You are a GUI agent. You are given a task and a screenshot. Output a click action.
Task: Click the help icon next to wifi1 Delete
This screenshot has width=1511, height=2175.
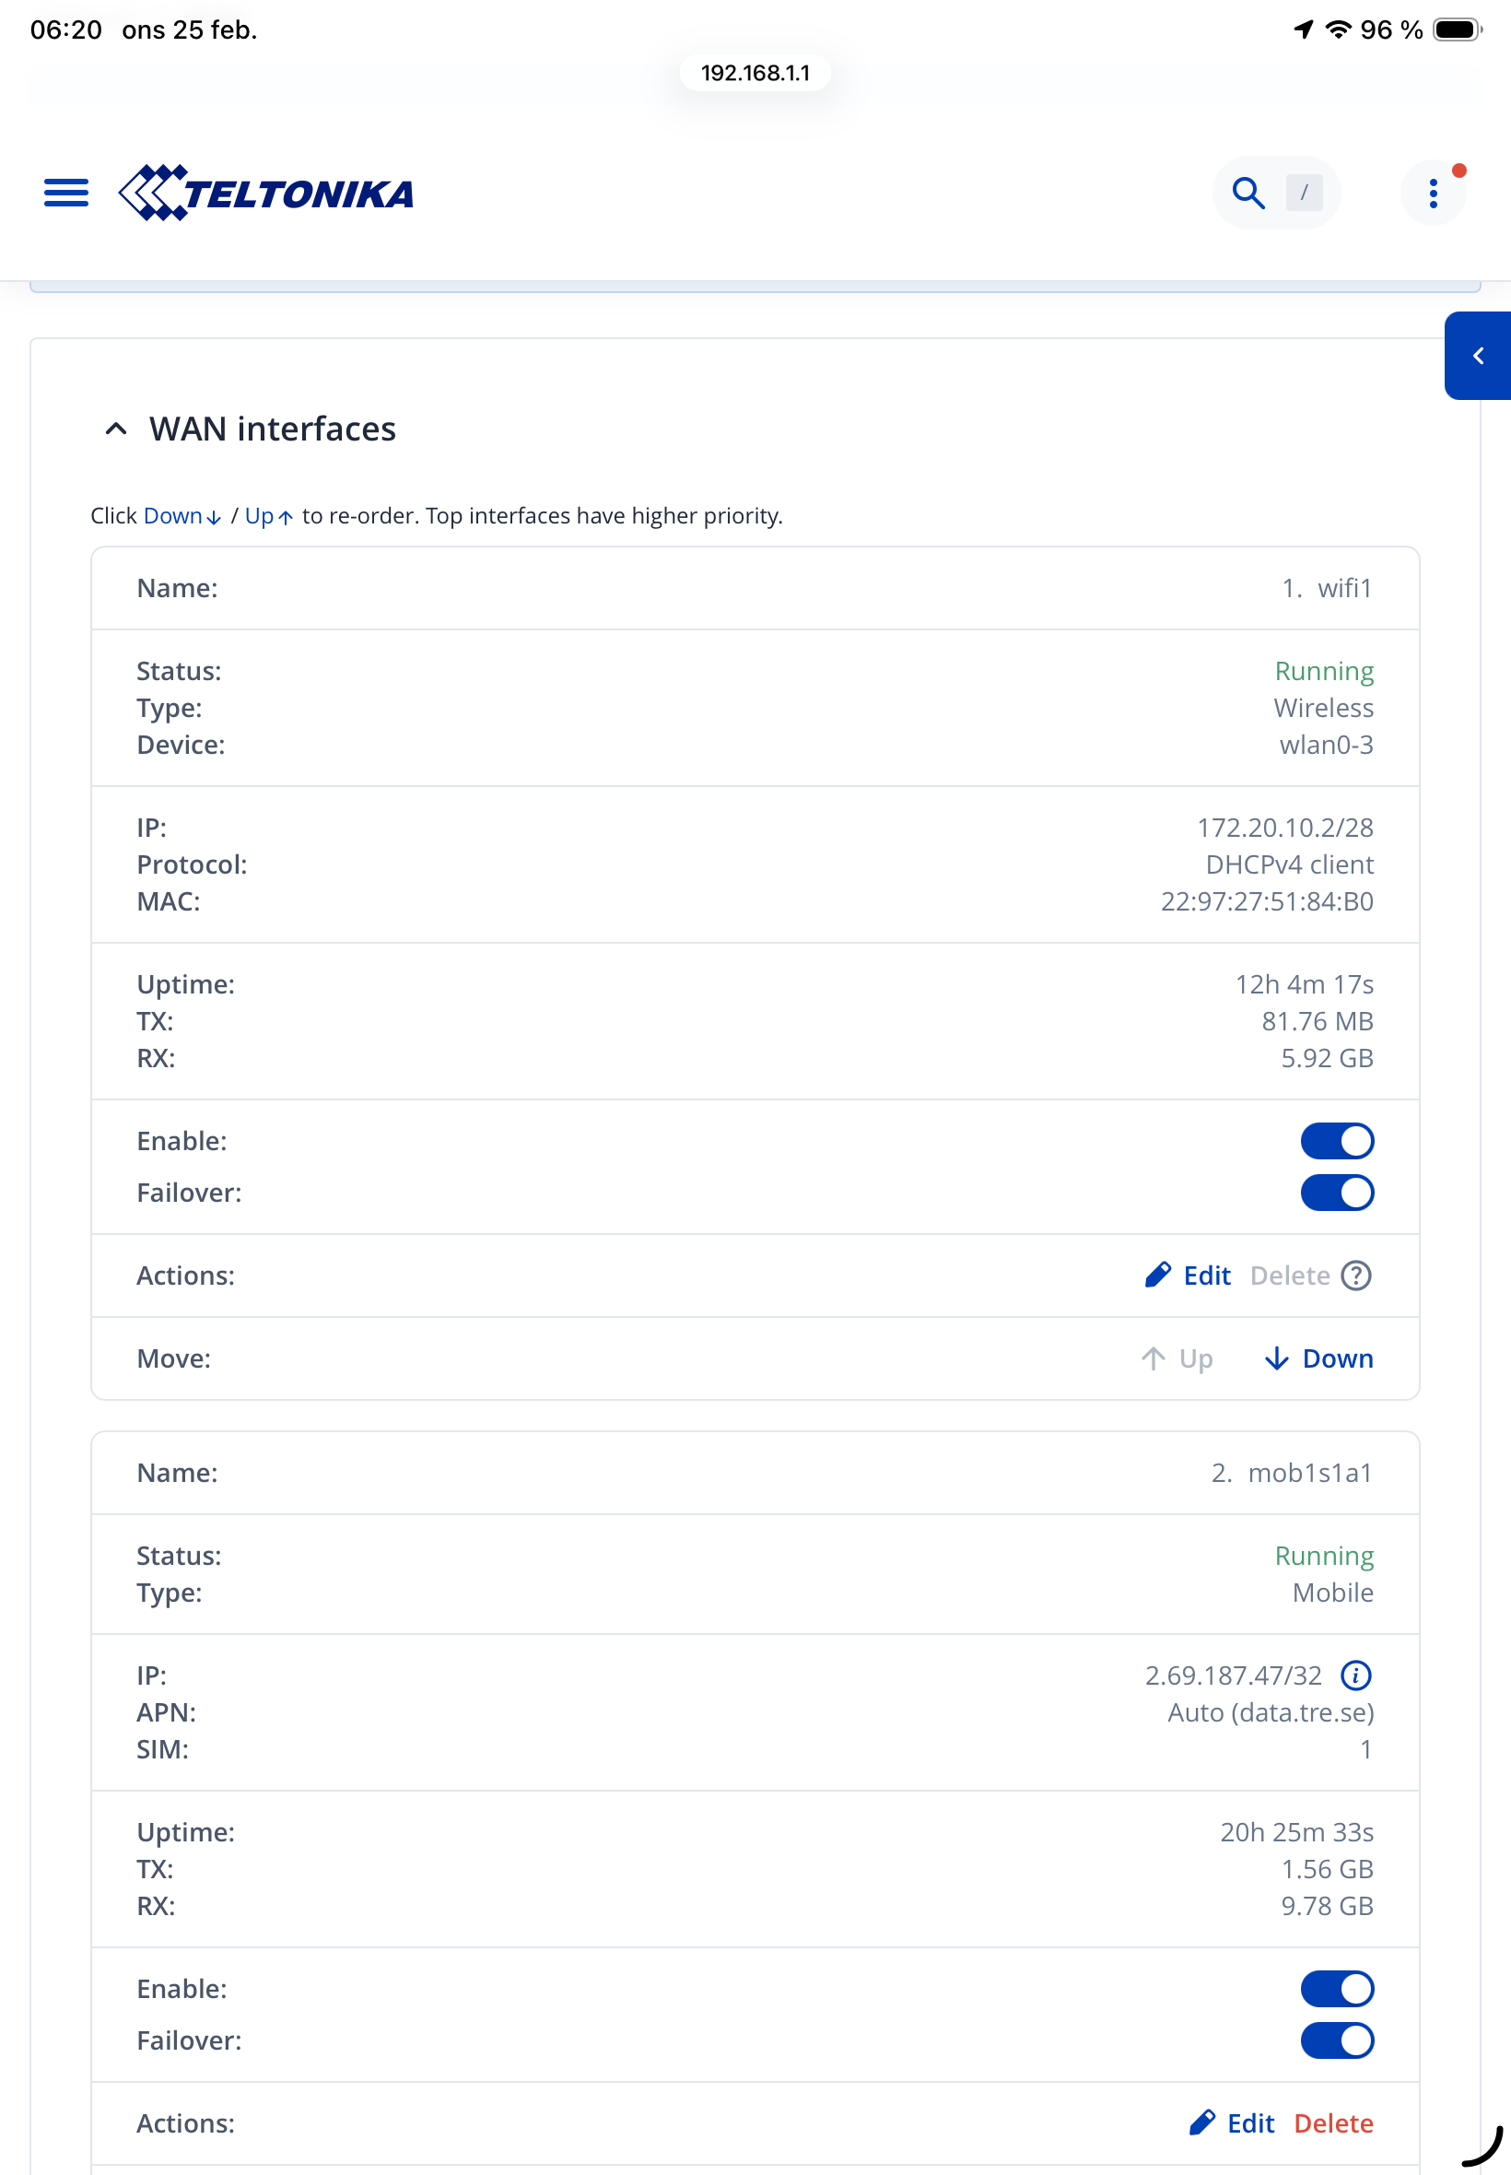[x=1355, y=1276]
